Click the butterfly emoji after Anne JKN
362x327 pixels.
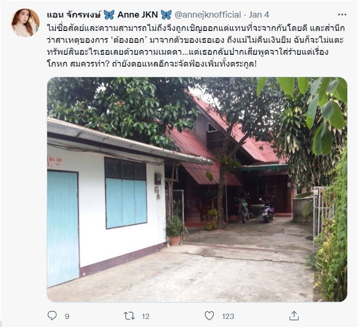166,15
